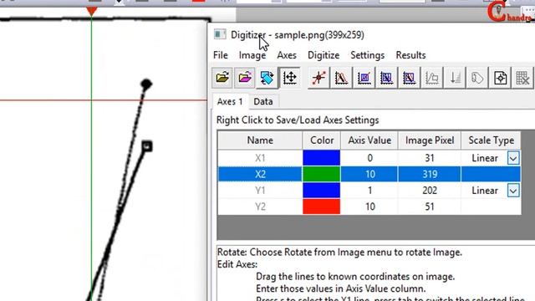Screen dimensions: 535x301
Task: Switch to the Axes 1 tab
Action: [230, 101]
